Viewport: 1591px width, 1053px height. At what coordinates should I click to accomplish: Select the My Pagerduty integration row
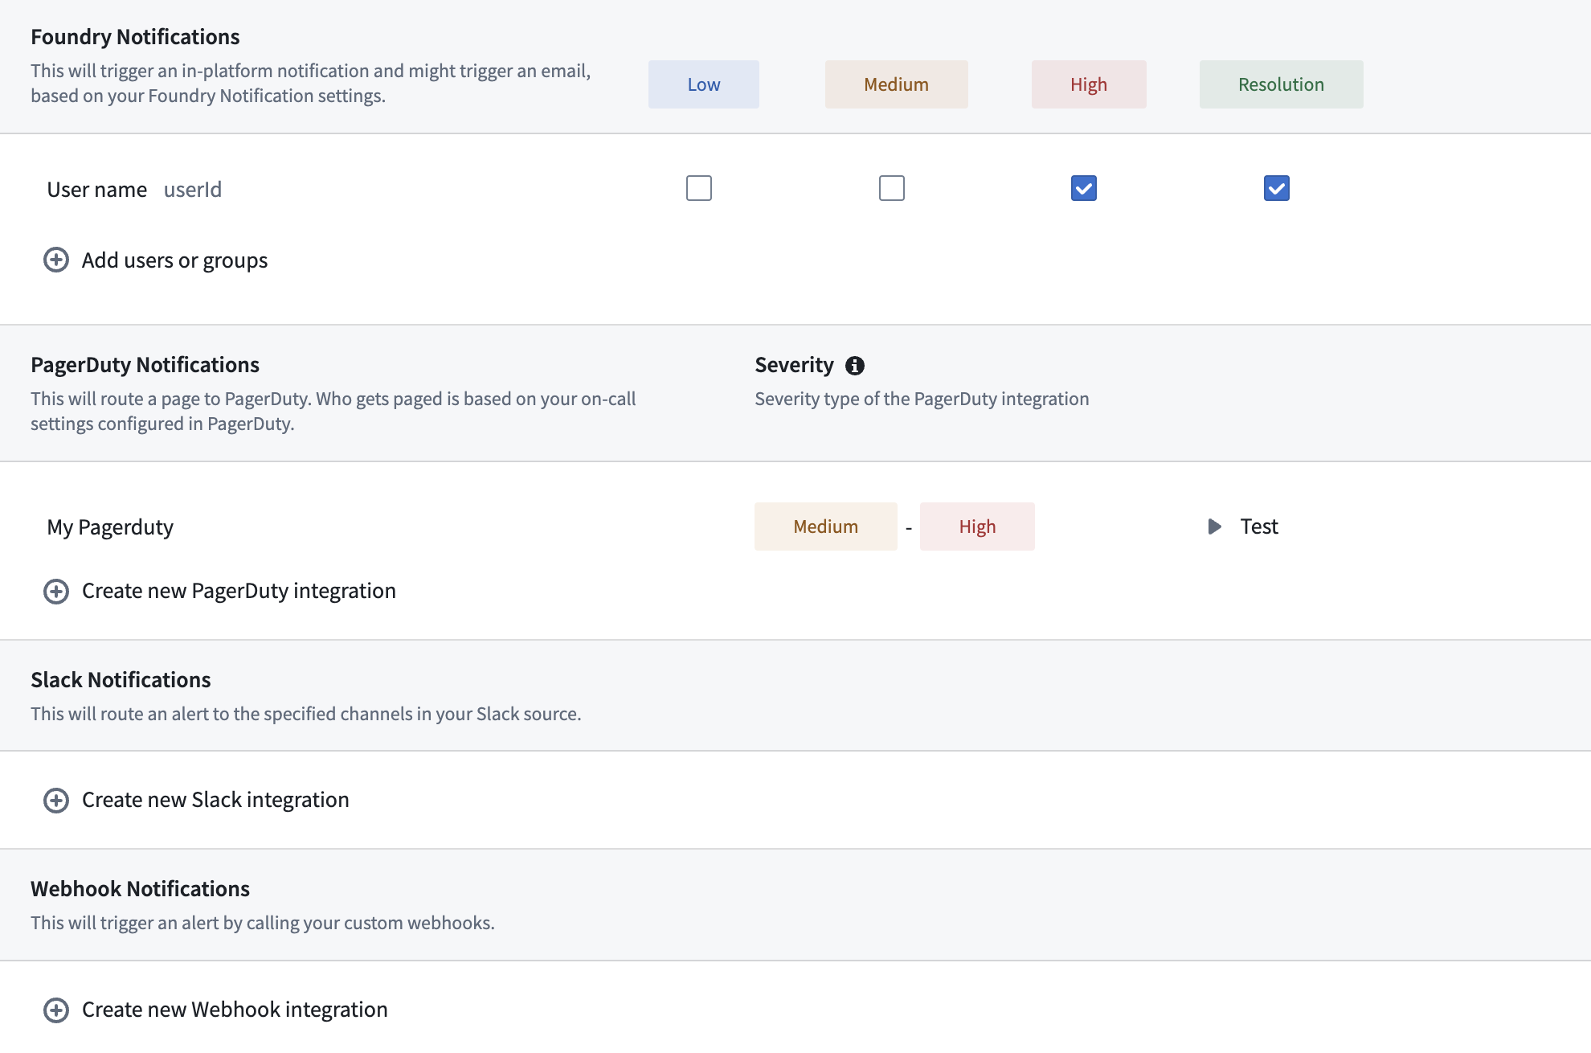110,526
